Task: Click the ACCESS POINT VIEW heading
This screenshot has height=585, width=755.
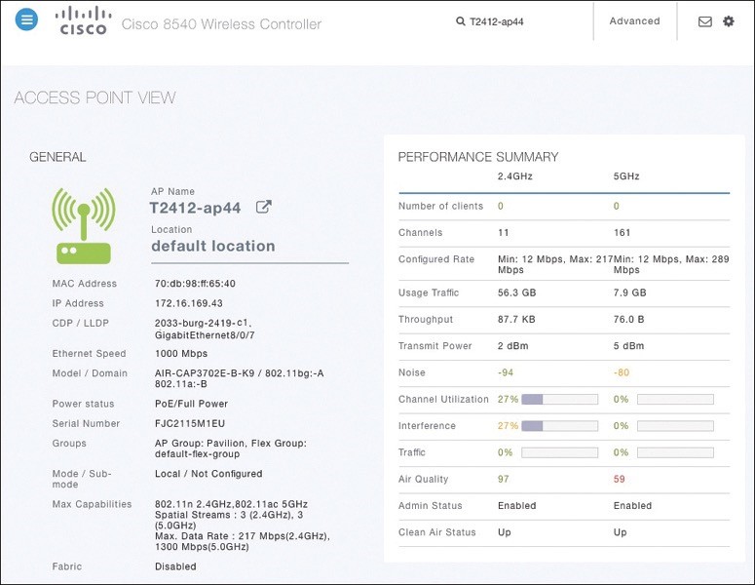Action: (94, 97)
